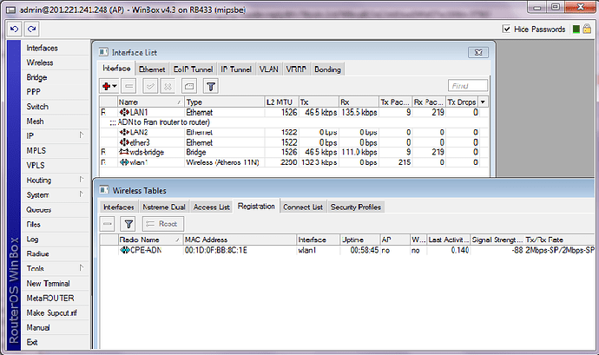Sort by Name column header in Interface List
Image resolution: width=599 pixels, height=355 pixels.
150,102
